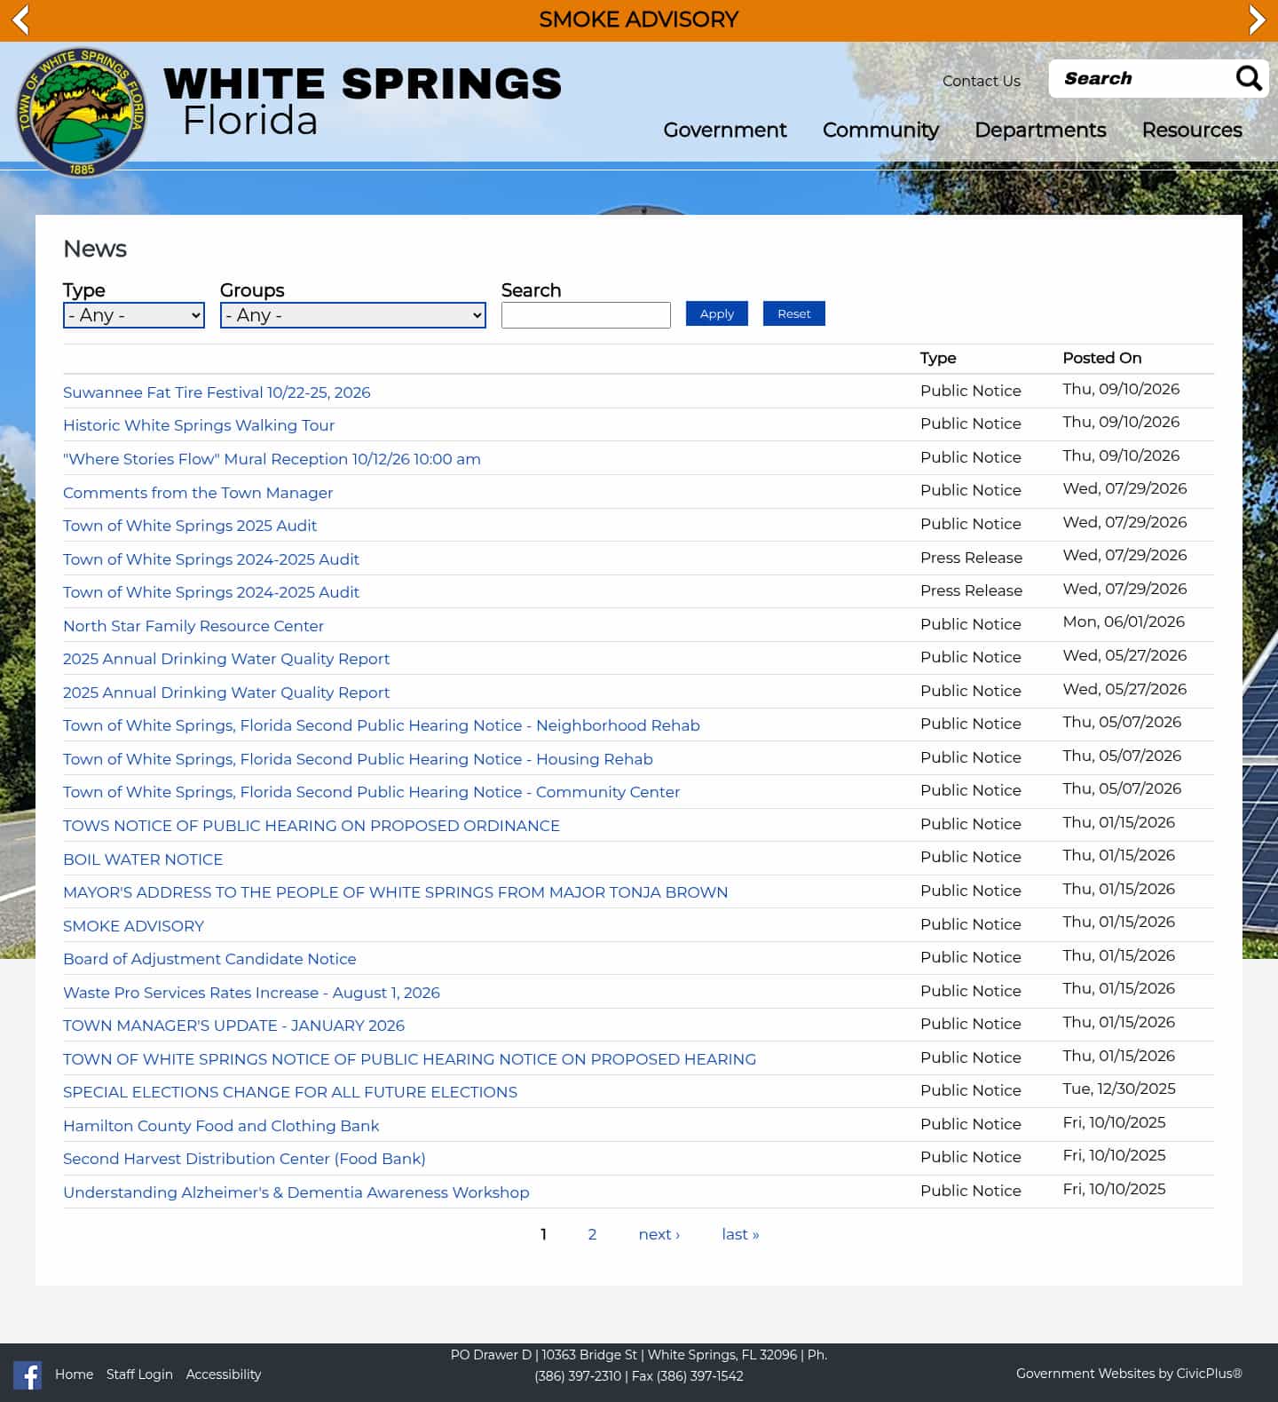Open Hamilton County Food and Clothing Bank
The image size is (1278, 1402).
tap(221, 1126)
